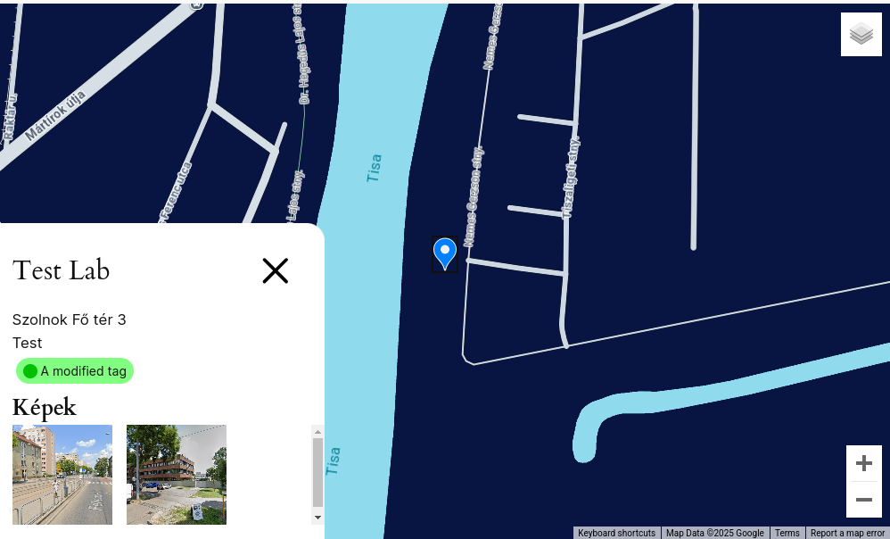
Task: Click the Szolnok Fő tér 3 address
Action: (70, 319)
